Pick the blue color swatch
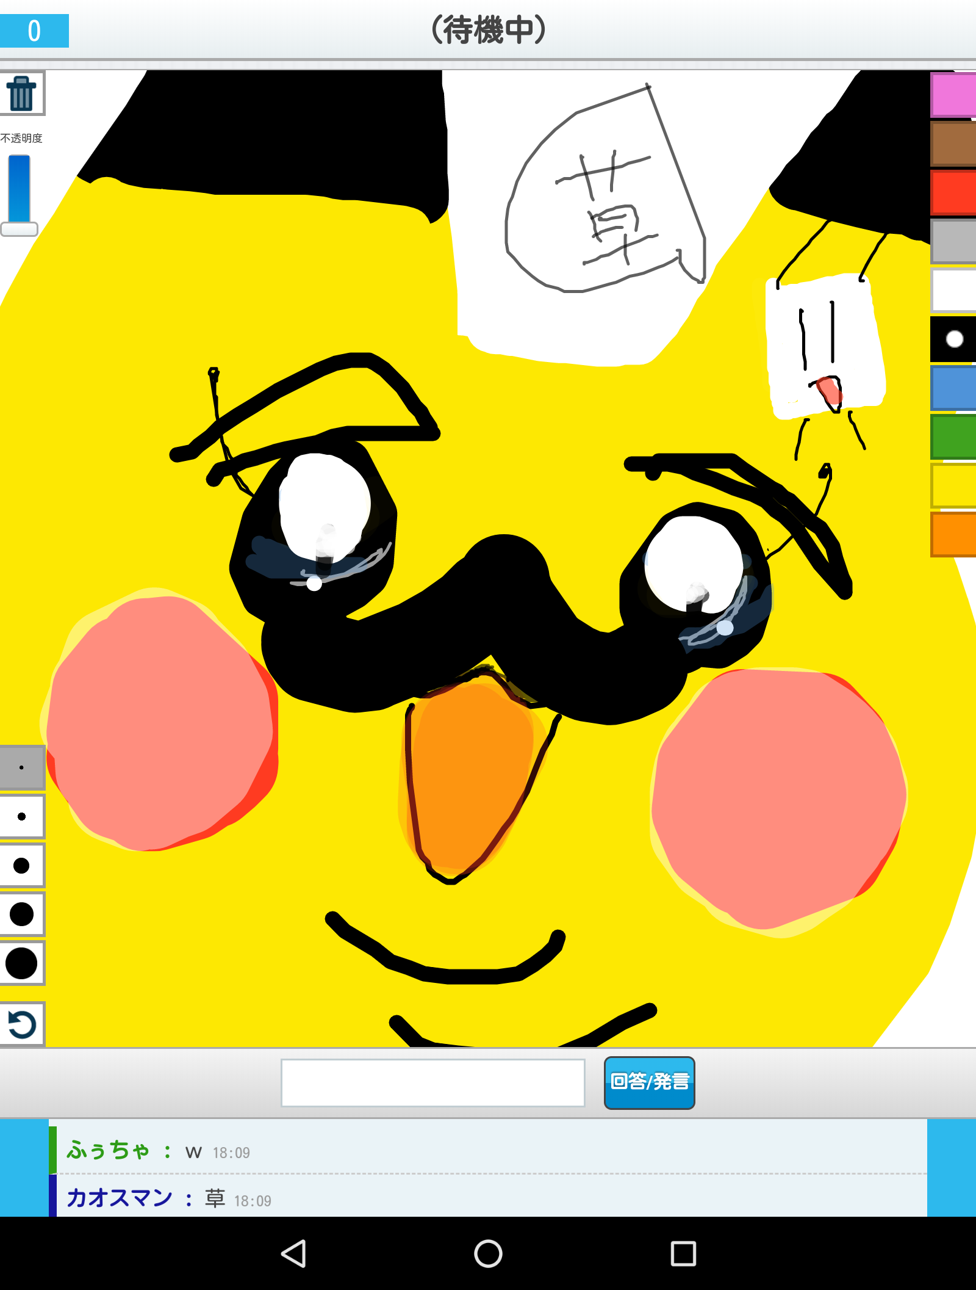Screen dimensions: 976x1290 tap(953, 388)
